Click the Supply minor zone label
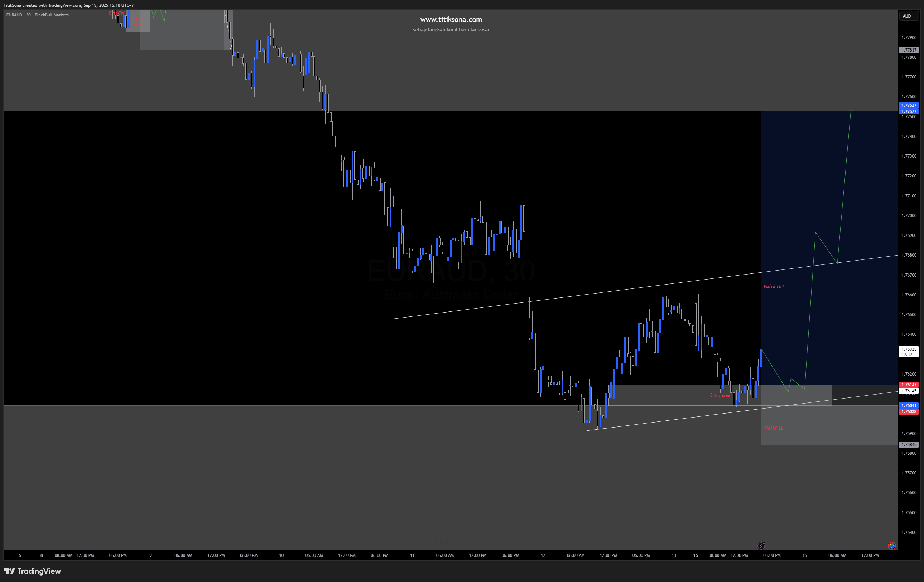 point(138,21)
